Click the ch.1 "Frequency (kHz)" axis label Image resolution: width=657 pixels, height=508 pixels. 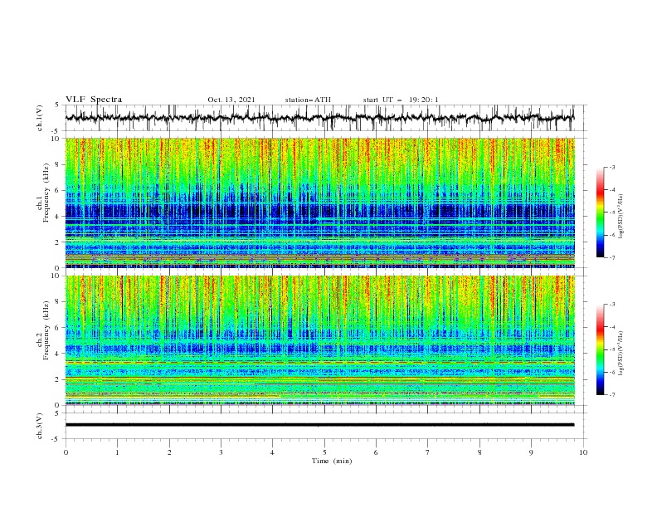[46, 193]
